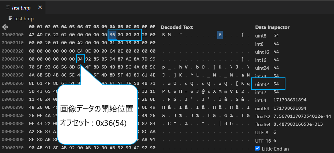Select byte 92 in row 00000030

[x=88, y=59]
